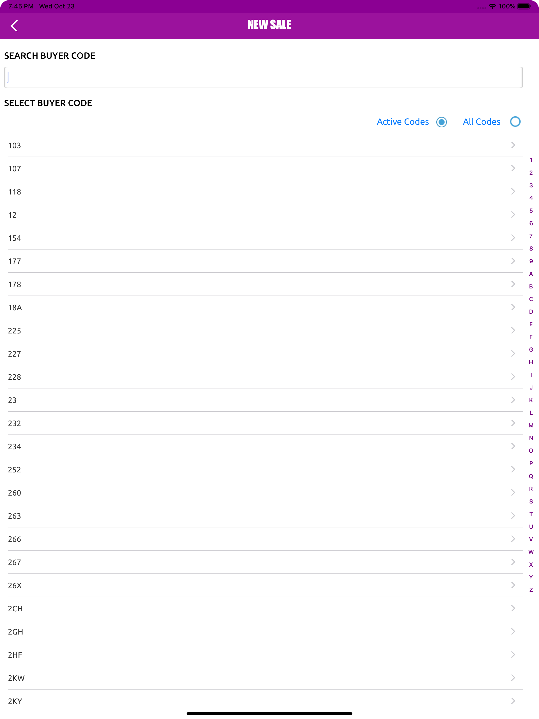Open buyer code 154 chevron

[x=513, y=238]
